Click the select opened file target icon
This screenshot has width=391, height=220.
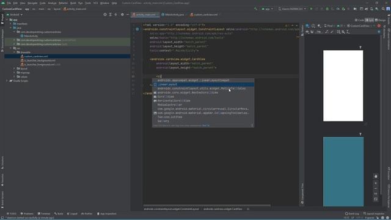click(105, 15)
